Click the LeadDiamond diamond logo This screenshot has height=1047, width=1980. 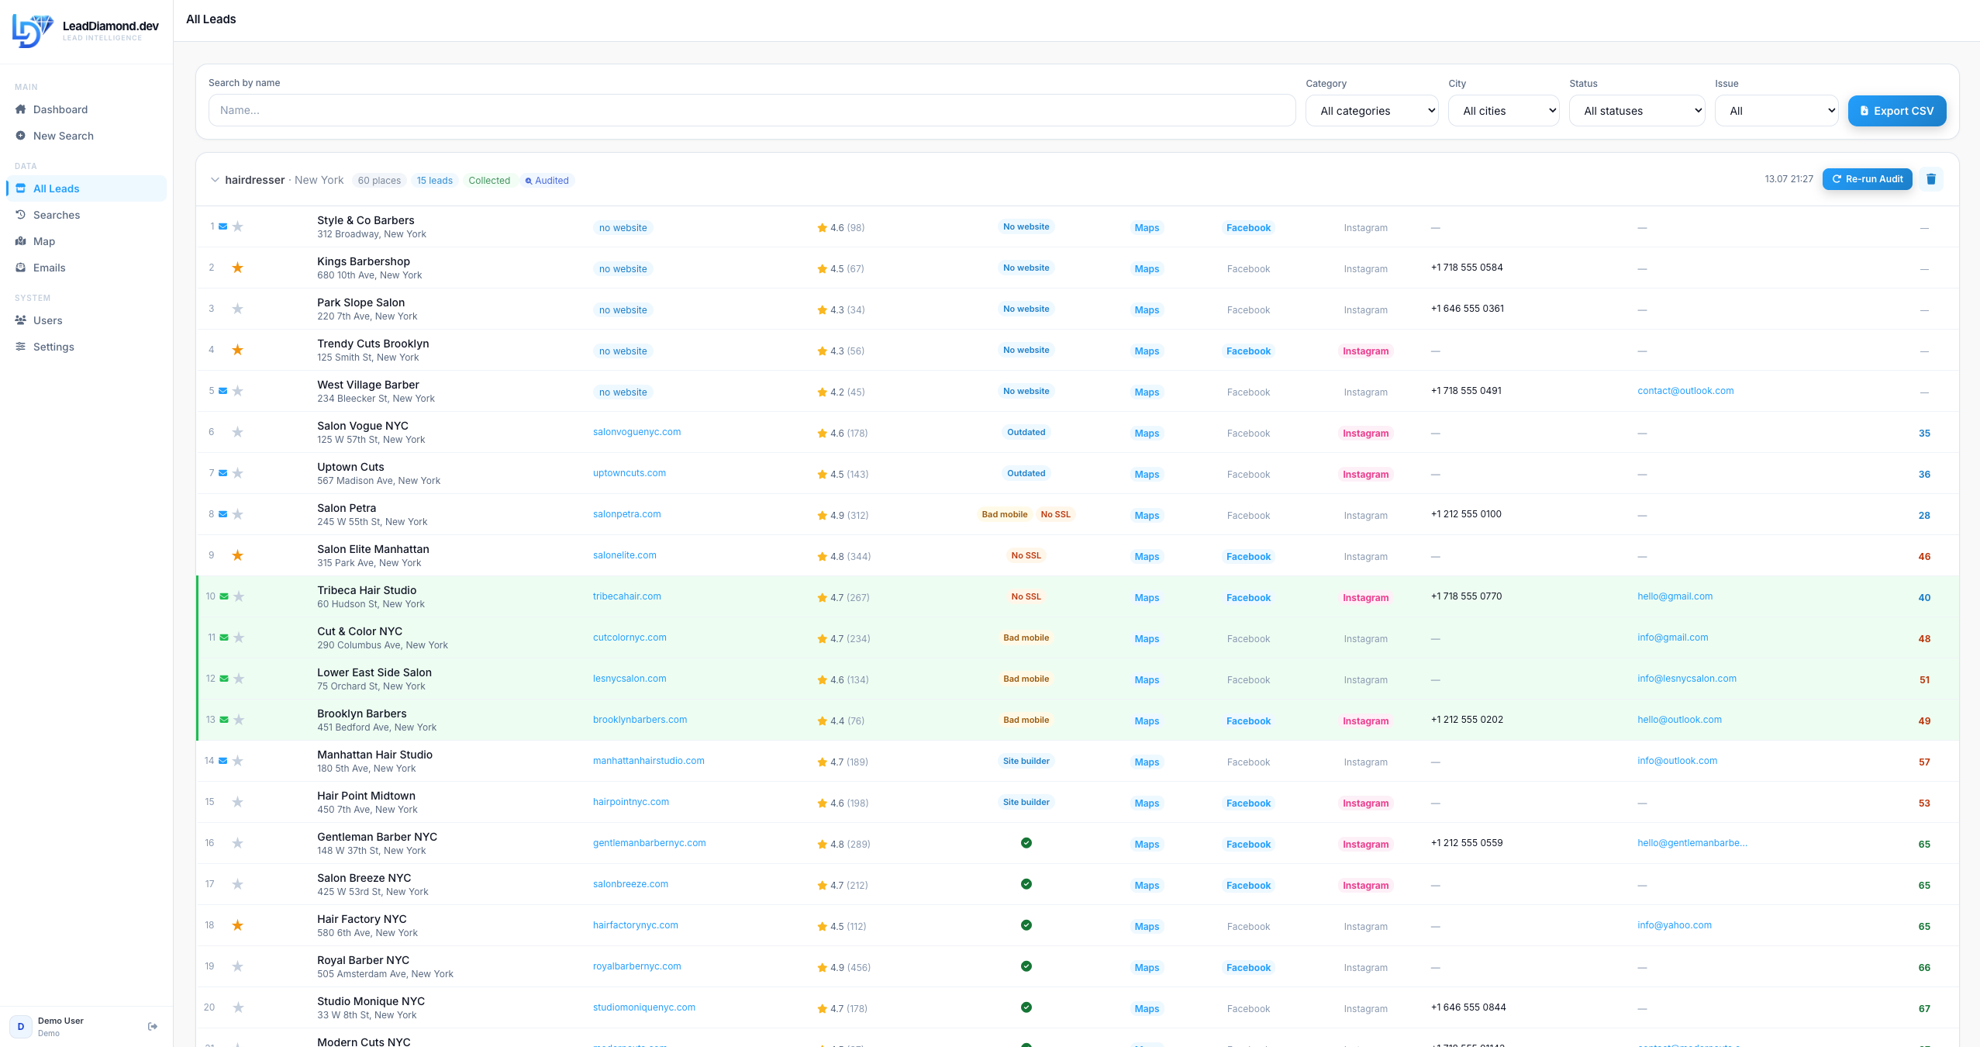click(33, 31)
